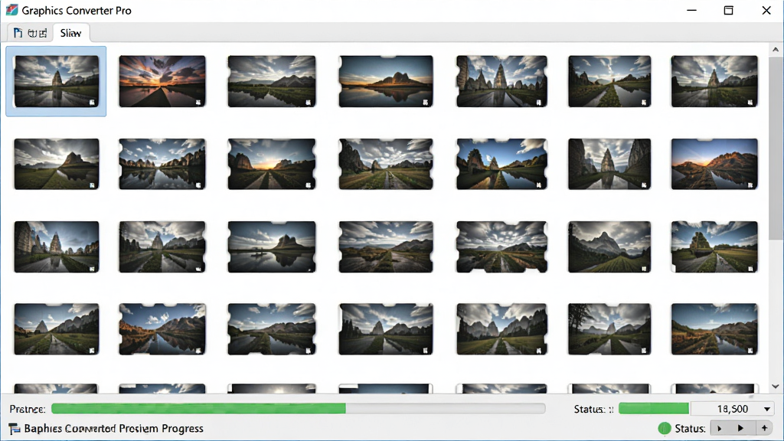
Task: Switch to the Sliaw tab
Action: tap(70, 33)
